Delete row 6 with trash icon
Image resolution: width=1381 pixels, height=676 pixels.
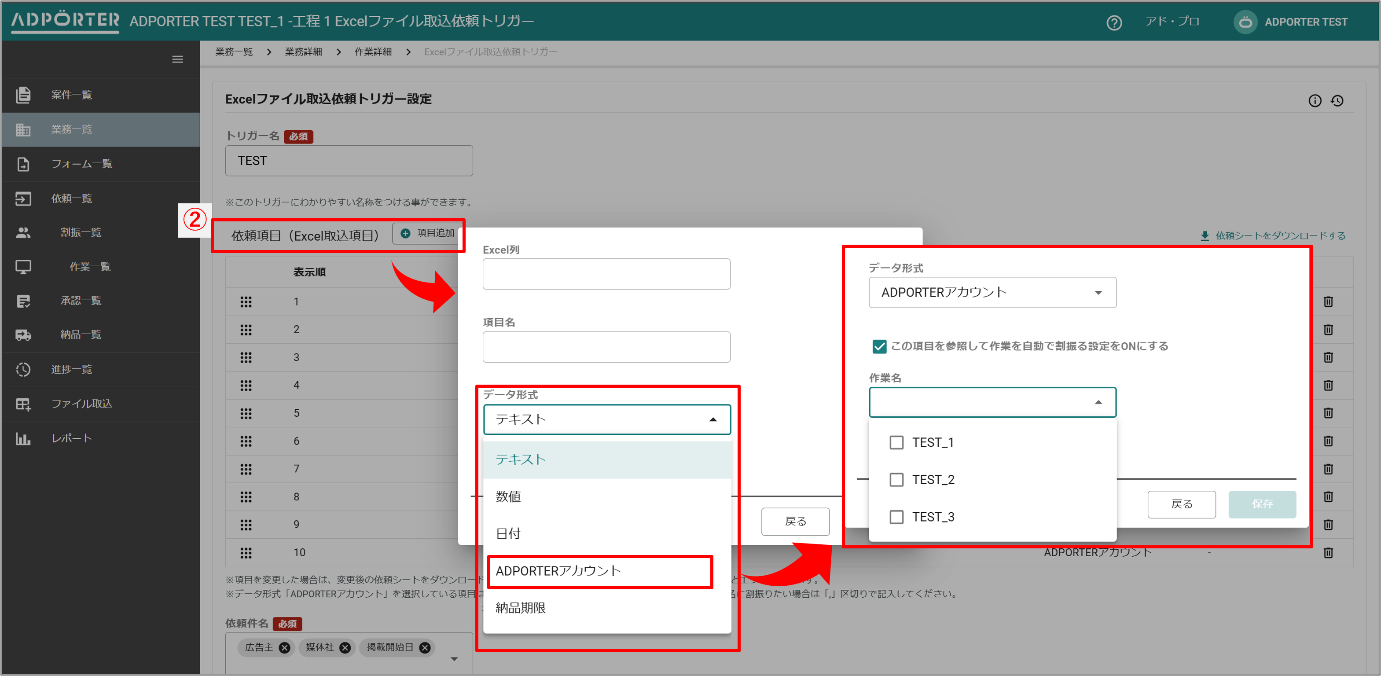click(x=1328, y=441)
